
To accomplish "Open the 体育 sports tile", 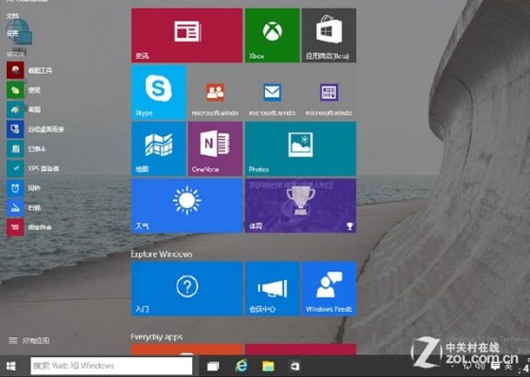I will (301, 206).
